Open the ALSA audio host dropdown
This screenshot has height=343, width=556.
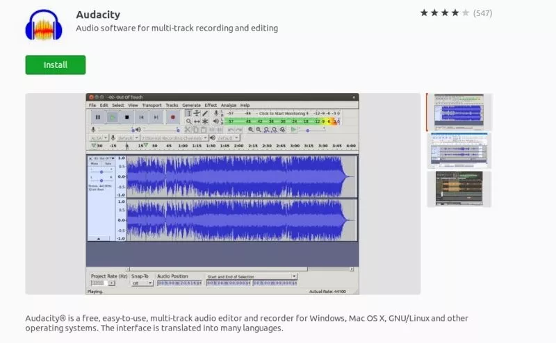[x=99, y=138]
